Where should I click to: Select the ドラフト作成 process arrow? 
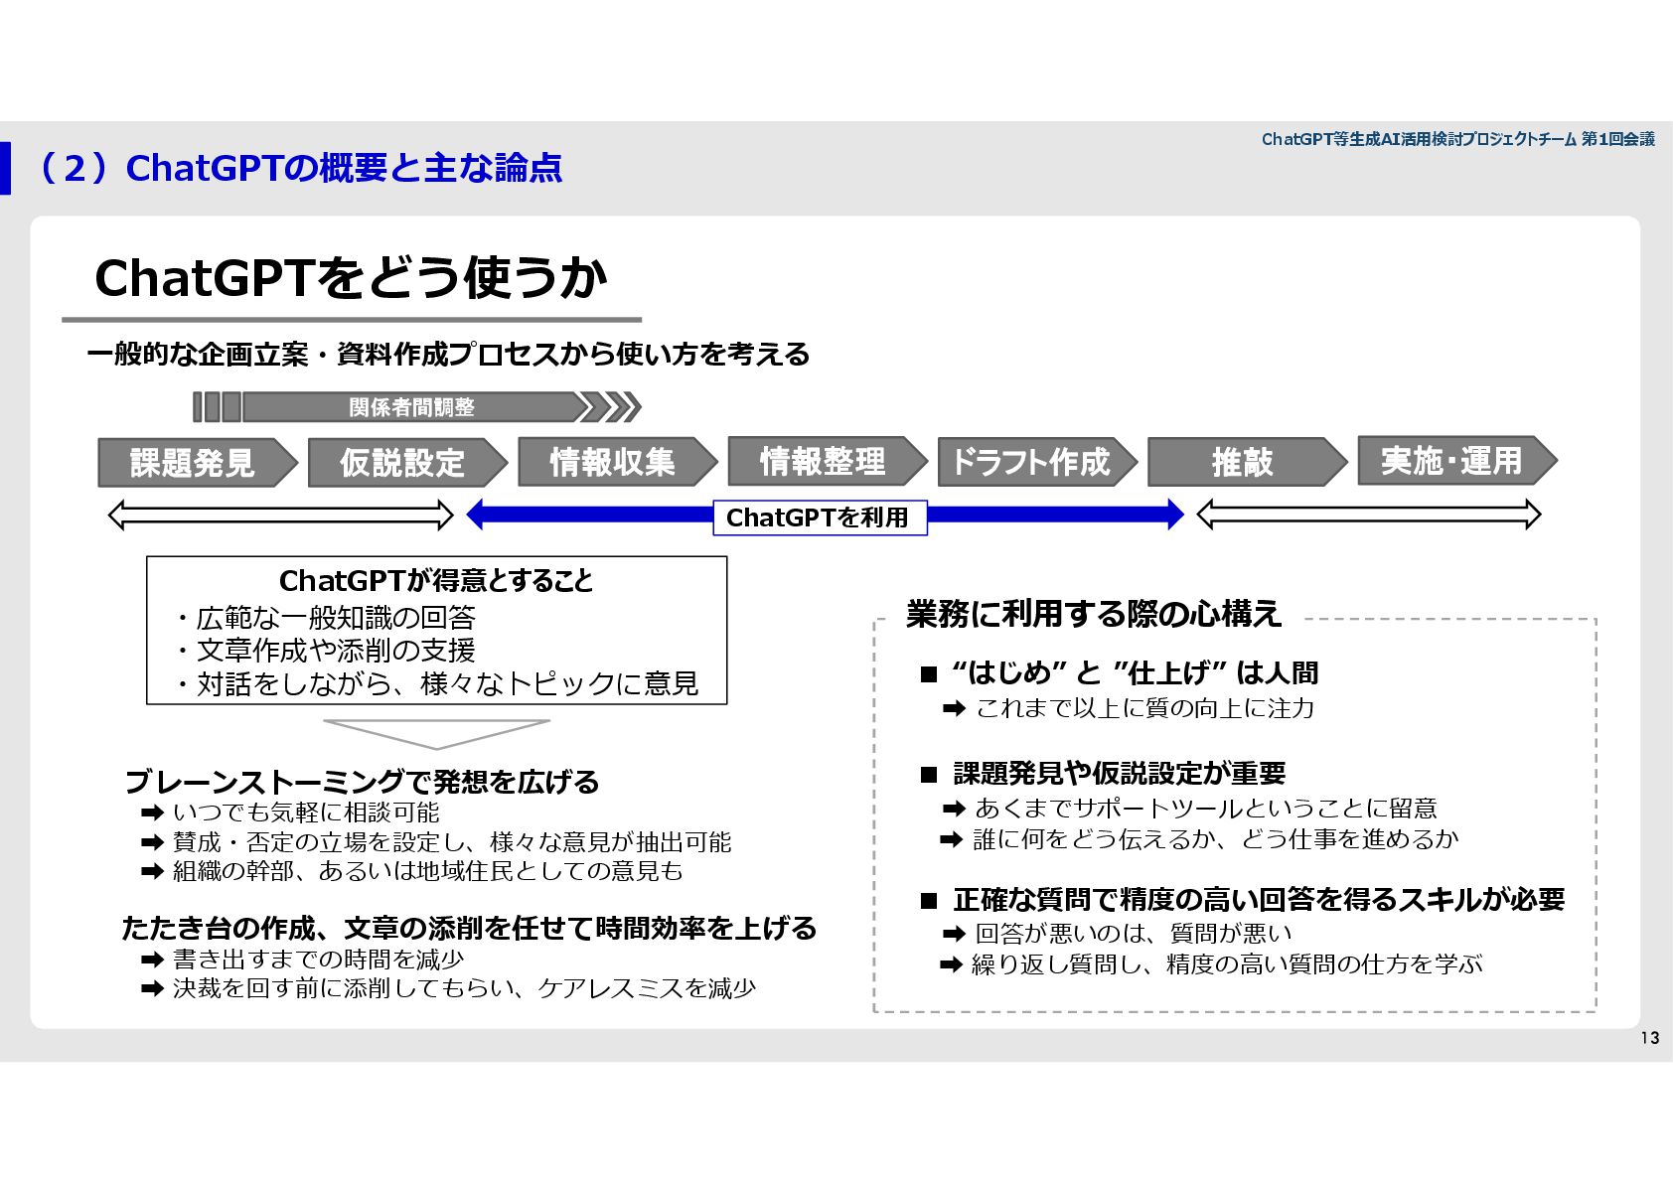(x=1037, y=462)
